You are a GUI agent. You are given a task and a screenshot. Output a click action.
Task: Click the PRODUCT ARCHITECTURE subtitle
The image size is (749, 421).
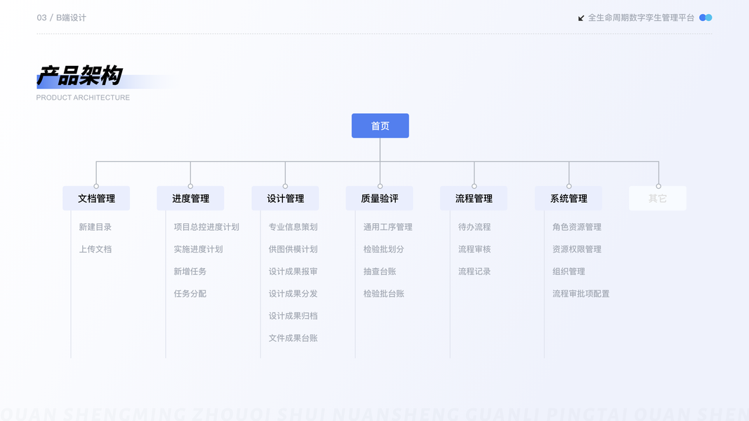pos(83,98)
